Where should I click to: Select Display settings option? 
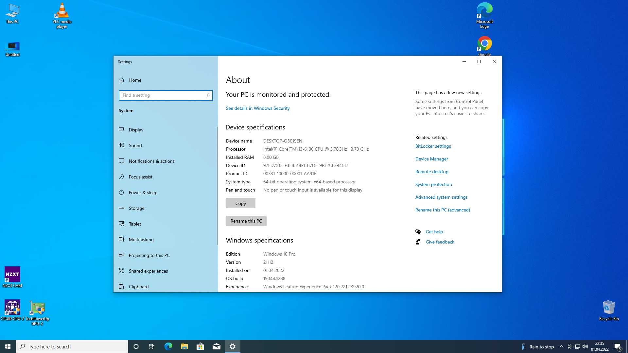tap(136, 129)
